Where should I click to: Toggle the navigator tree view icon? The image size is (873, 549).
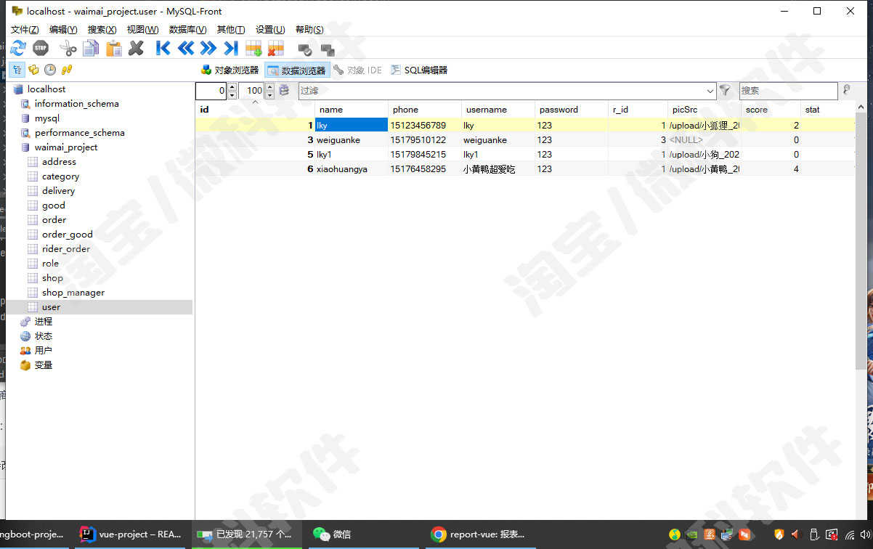16,70
